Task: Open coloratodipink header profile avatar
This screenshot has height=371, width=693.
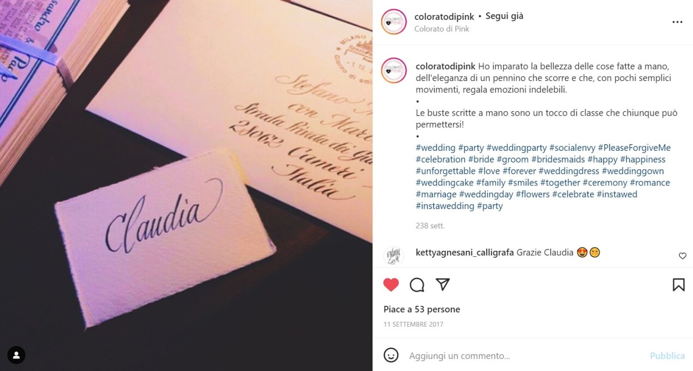Action: click(x=393, y=22)
